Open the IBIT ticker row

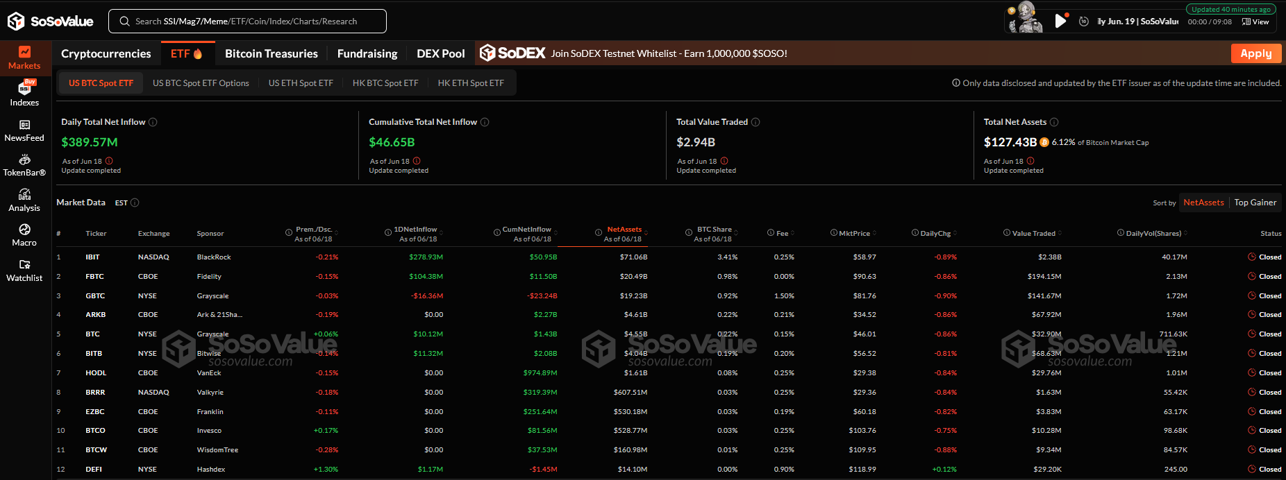[x=669, y=257]
